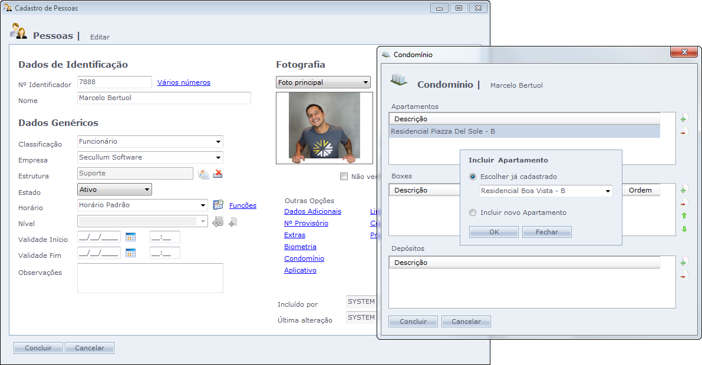Viewport: 702px width, 365px height.
Task: Click the add icon beside Apartamentos list
Action: 684,118
